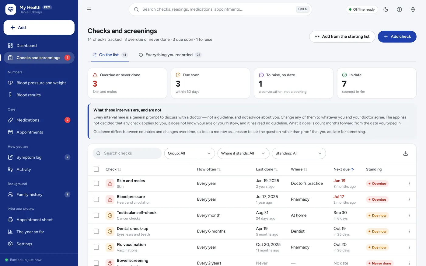Select the Overdue or never done card
The height and width of the screenshot is (266, 426).
(127, 83)
